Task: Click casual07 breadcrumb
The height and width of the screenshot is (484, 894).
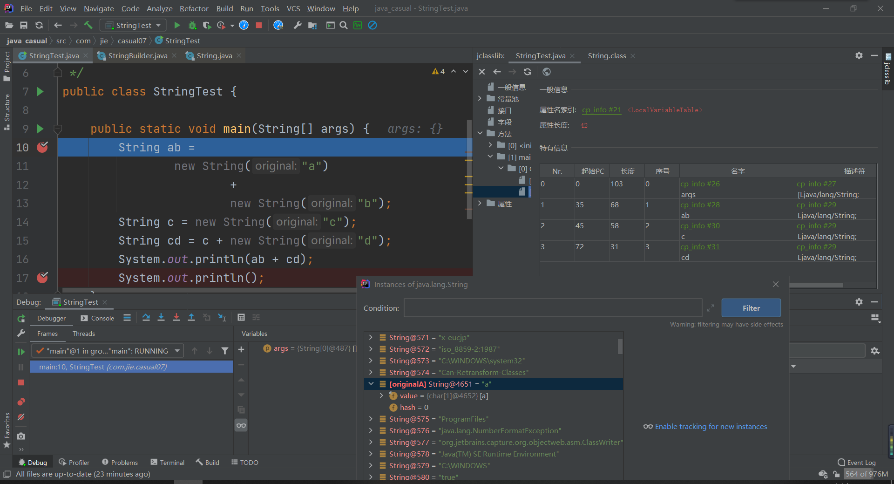Action: pyautogui.click(x=132, y=41)
